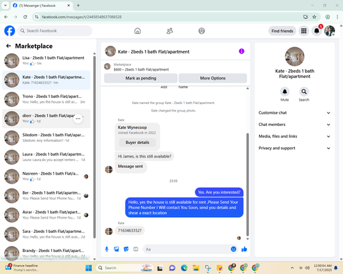Open the $600 2beds listing link
The height and width of the screenshot is (274, 343).
coord(141,69)
